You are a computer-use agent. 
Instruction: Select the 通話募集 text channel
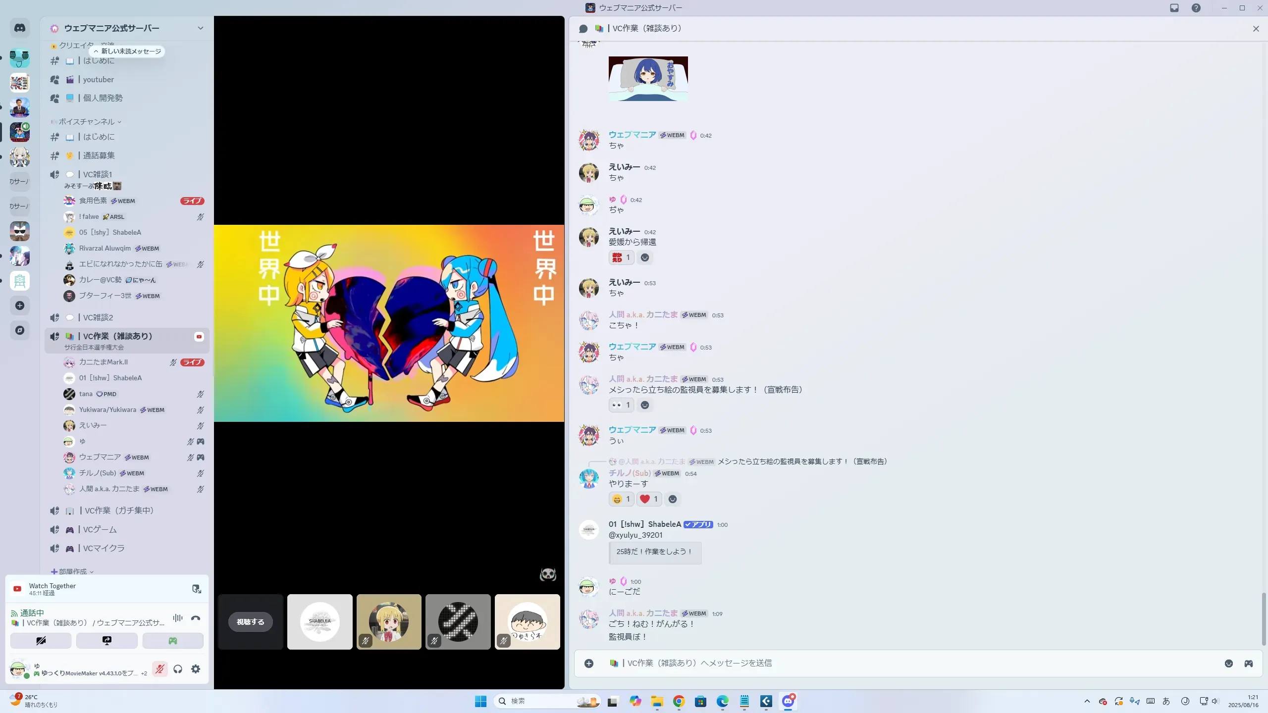99,155
